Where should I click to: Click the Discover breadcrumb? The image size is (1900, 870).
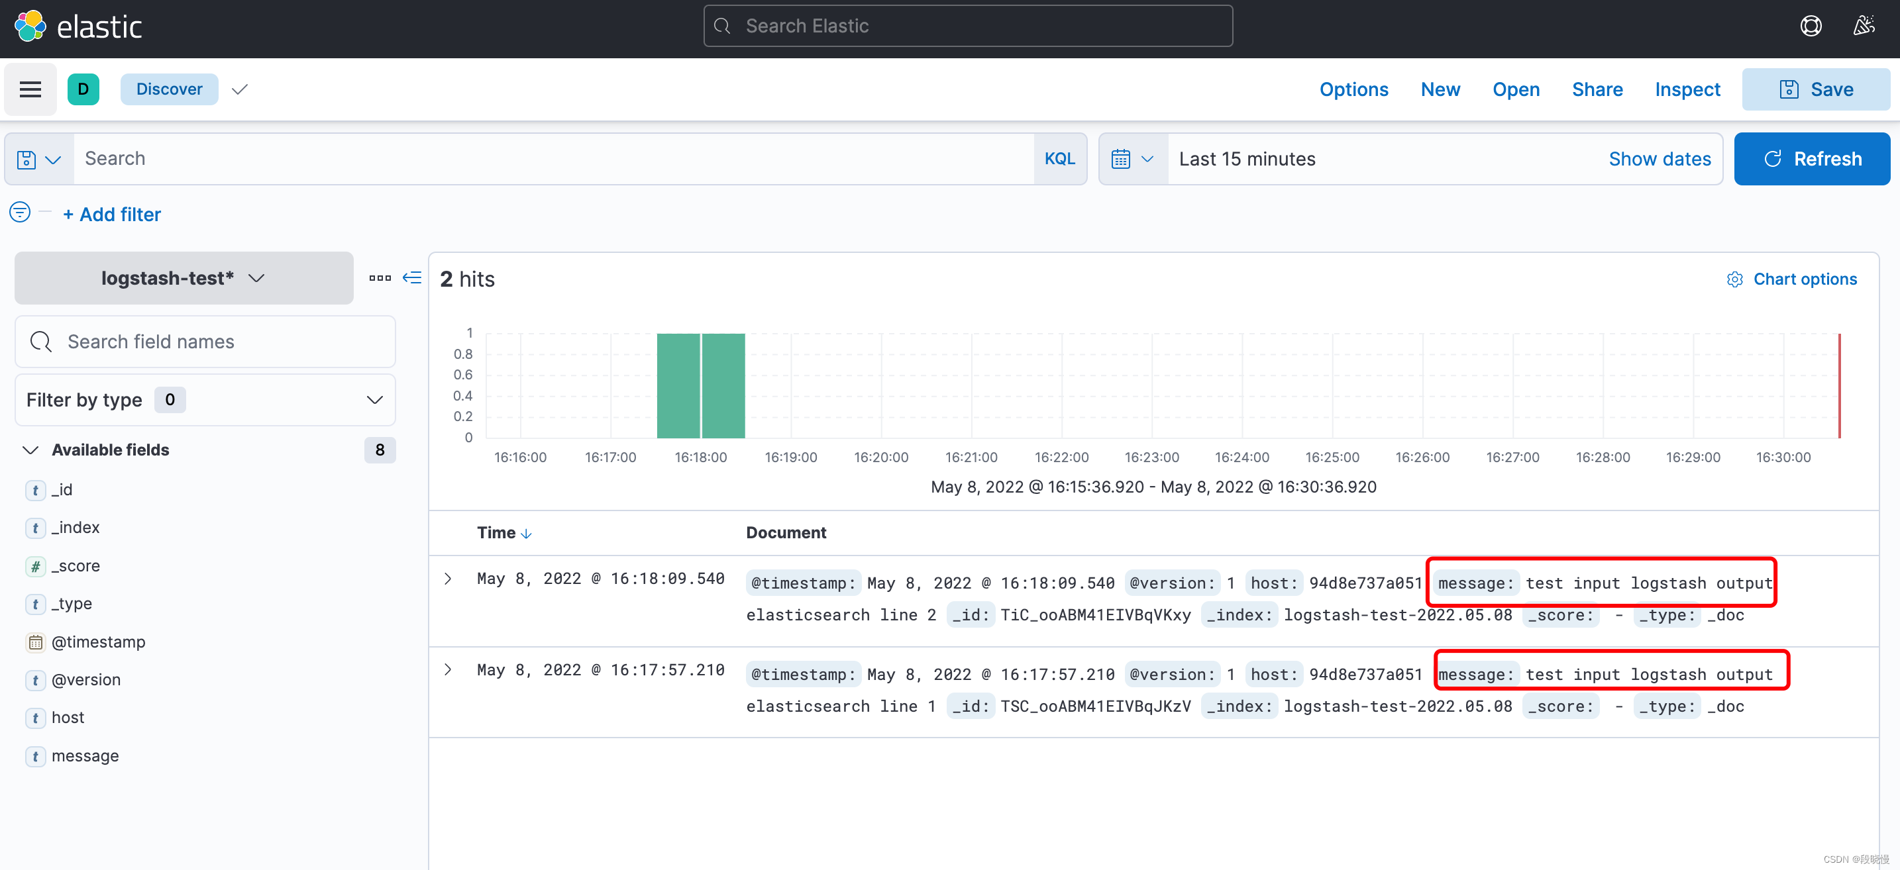[x=169, y=89]
